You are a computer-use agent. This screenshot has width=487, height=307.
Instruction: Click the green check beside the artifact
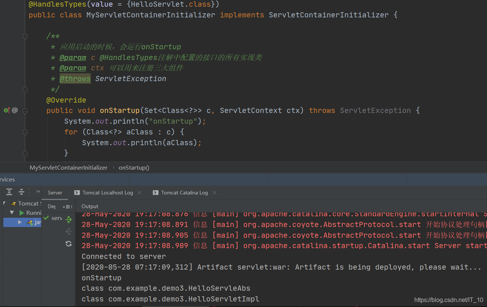[46, 218]
